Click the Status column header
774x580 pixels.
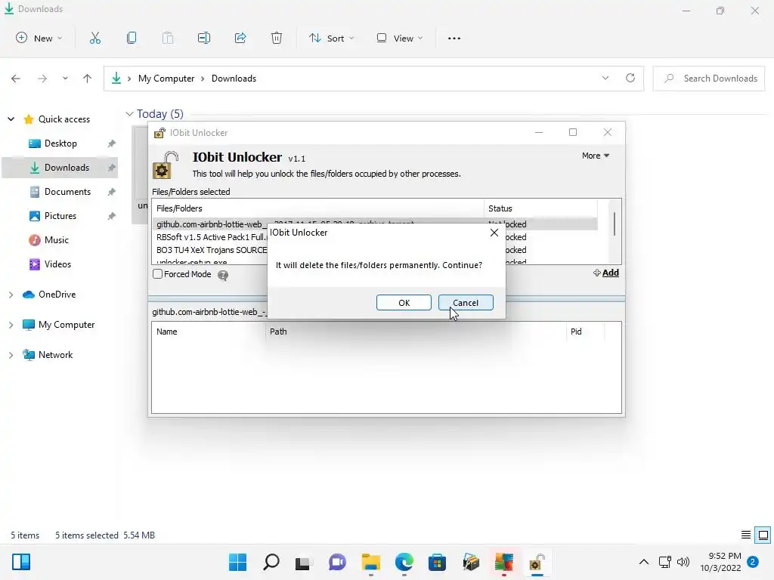[x=540, y=208]
